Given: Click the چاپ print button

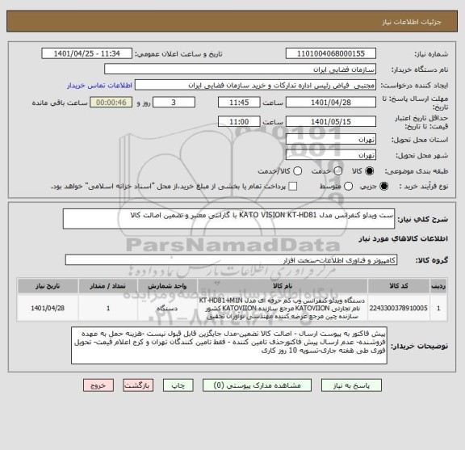Looking at the screenshot, I should (178, 385).
